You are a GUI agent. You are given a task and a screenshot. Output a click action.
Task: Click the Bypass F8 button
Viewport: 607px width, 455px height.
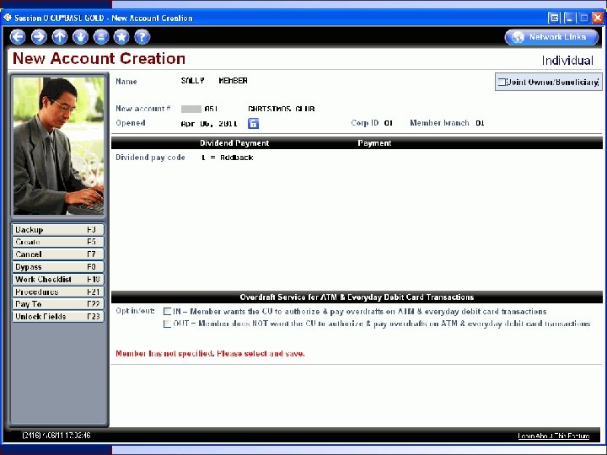(x=57, y=266)
